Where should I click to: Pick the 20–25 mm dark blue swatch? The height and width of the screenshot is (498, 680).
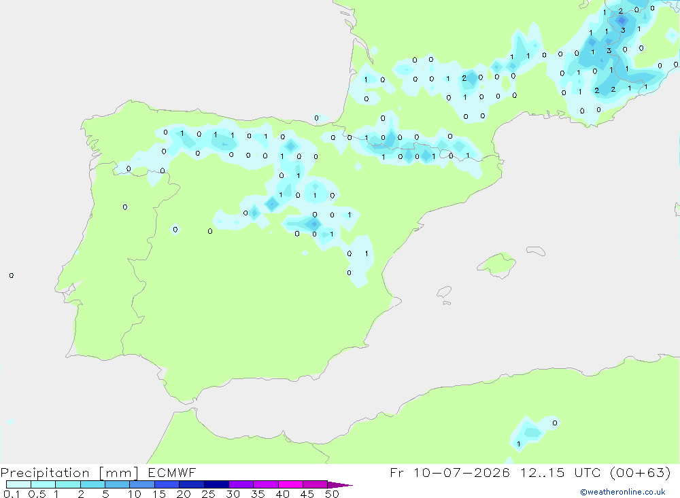[192, 484]
